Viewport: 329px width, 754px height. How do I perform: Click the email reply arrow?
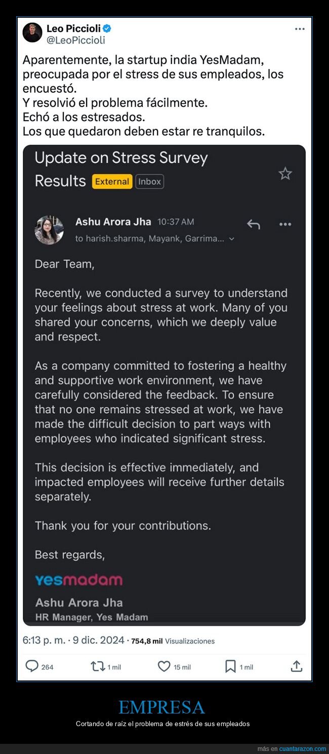click(x=253, y=224)
